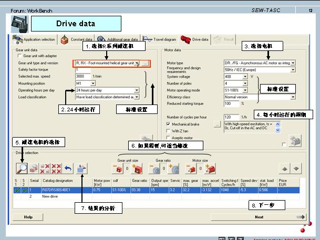This screenshot has height=240, width=320.
Task: Switch to Additional gear data tab
Action: tap(118, 39)
